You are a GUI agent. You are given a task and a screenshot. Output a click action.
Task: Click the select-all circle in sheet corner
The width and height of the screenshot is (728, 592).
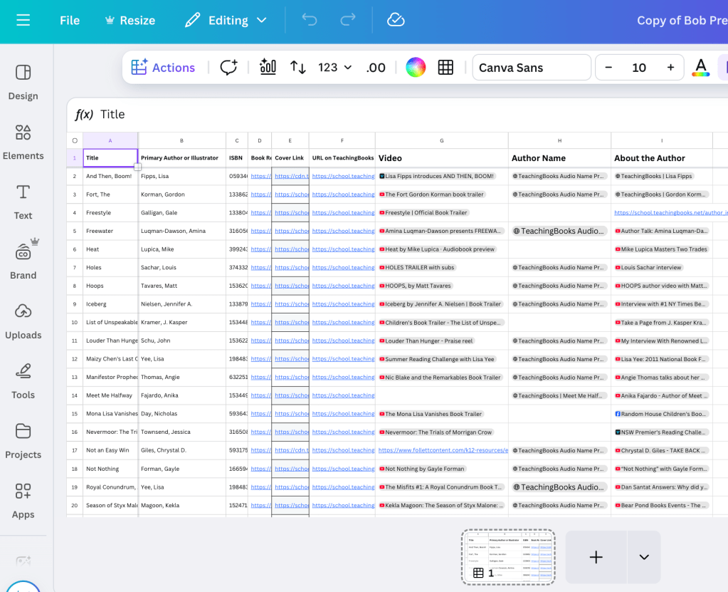75,140
